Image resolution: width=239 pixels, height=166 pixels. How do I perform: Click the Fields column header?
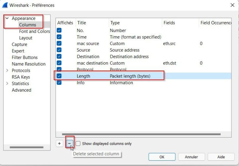pos(180,23)
